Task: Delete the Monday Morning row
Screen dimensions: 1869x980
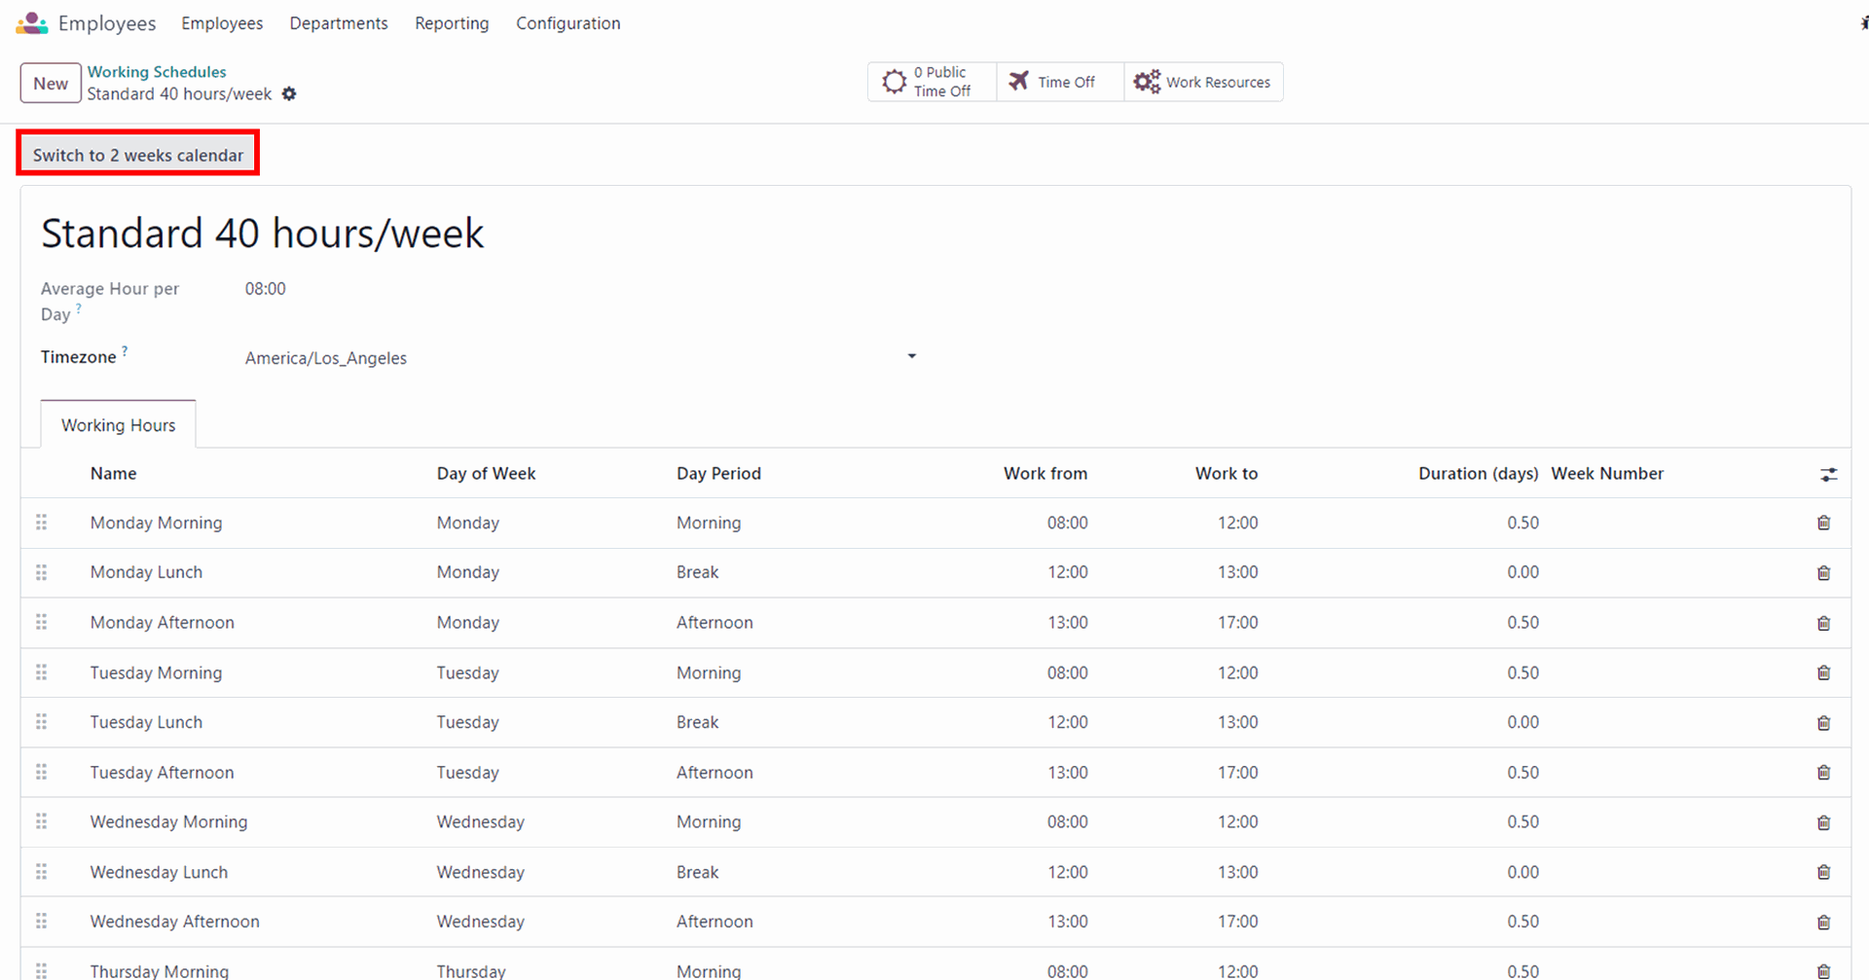Action: (1823, 523)
